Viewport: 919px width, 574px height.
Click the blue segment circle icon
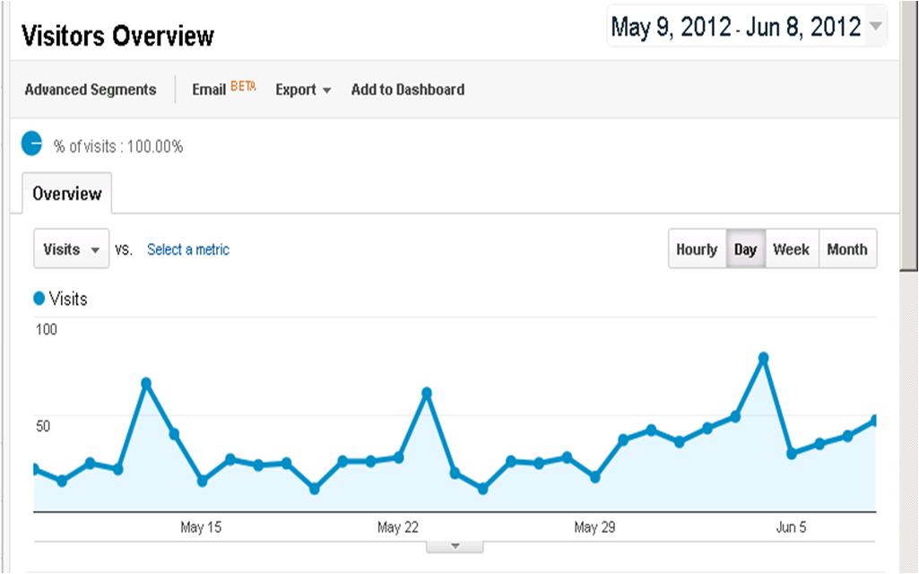pyautogui.click(x=31, y=143)
